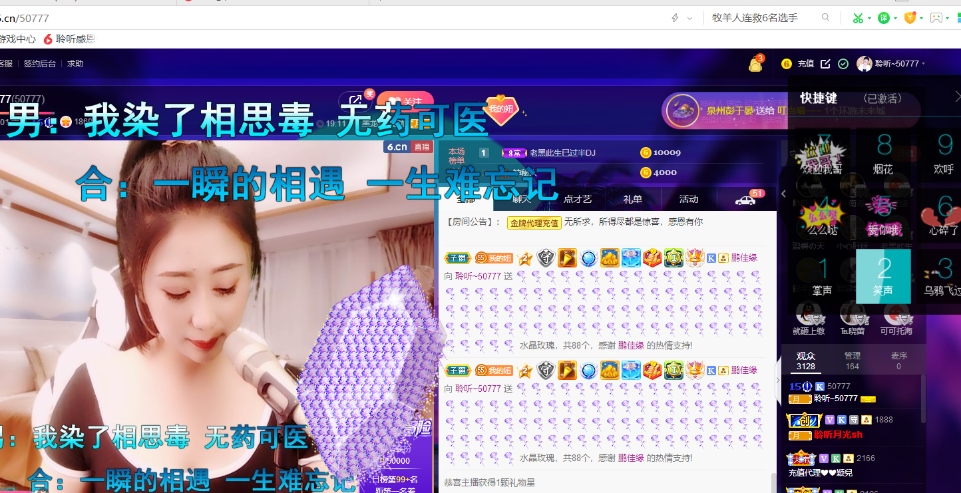Trigger hotkey 5 爱你哦 effect

(x=883, y=216)
